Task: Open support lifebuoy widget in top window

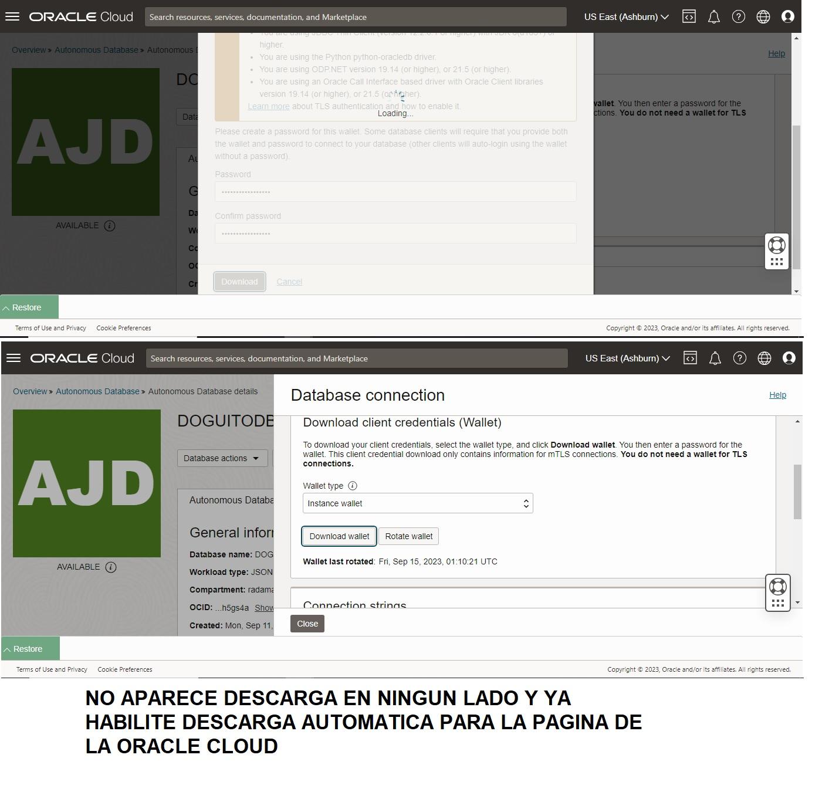Action: [777, 245]
